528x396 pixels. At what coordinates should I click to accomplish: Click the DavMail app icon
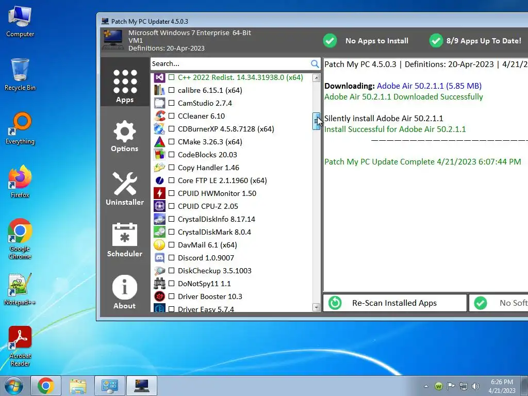pos(159,245)
